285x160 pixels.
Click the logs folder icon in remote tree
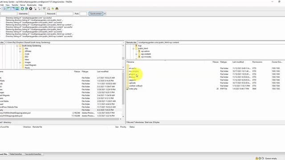tap(136, 46)
